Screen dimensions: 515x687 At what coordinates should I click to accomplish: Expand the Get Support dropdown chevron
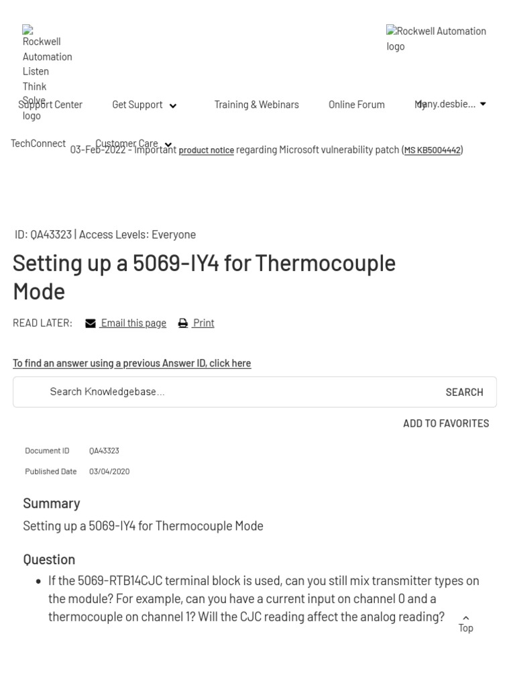[173, 105]
